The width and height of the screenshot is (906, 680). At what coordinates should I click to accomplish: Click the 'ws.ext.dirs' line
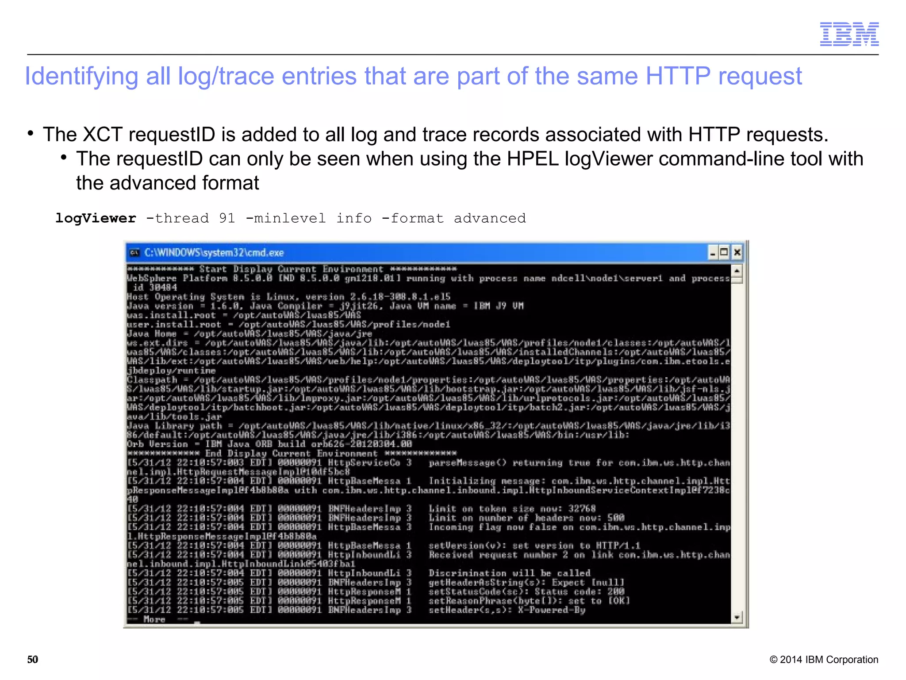coord(428,357)
